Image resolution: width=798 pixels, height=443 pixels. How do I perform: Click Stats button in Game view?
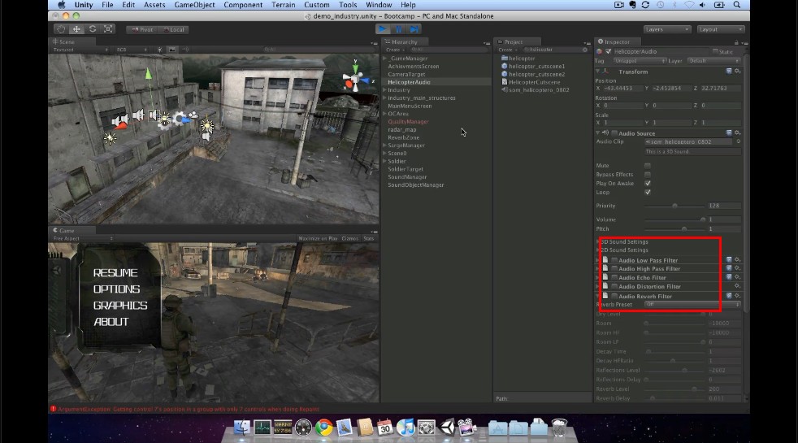pos(368,238)
